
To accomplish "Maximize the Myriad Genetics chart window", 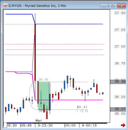I will (x=113, y=6).
